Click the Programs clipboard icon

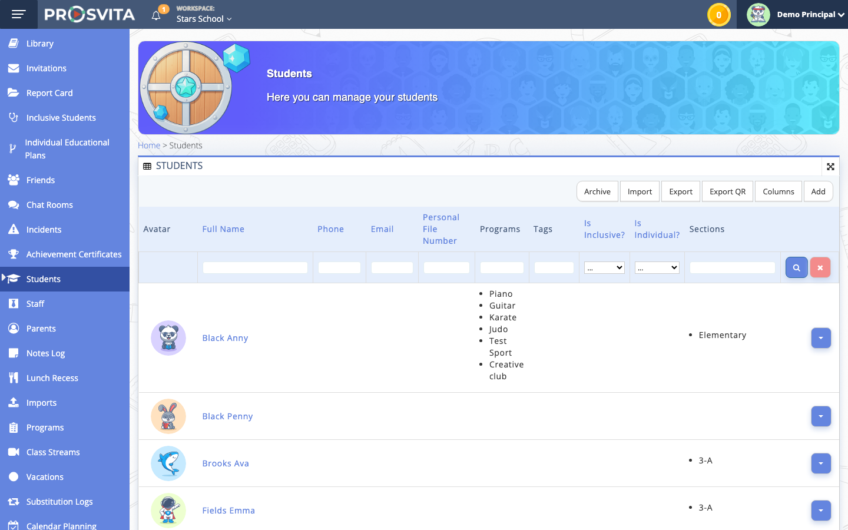pos(14,428)
